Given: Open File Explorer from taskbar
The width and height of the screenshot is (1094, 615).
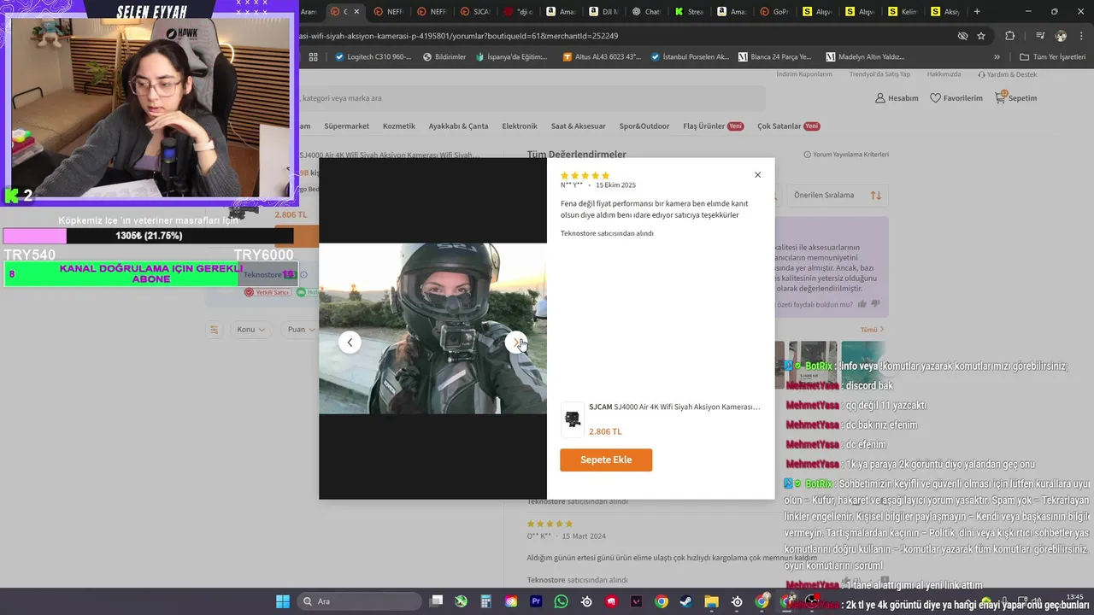Looking at the screenshot, I should 711,601.
